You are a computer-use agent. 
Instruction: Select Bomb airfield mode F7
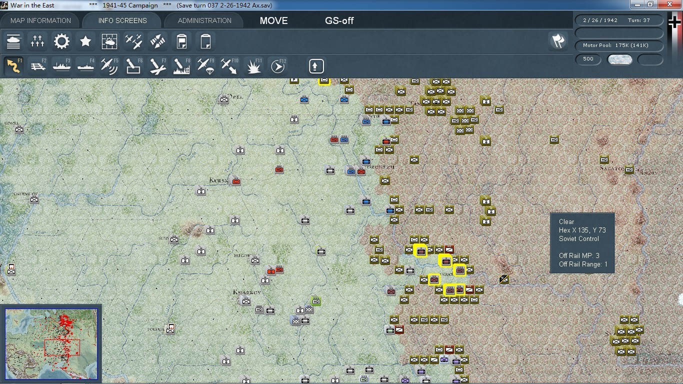pos(157,66)
